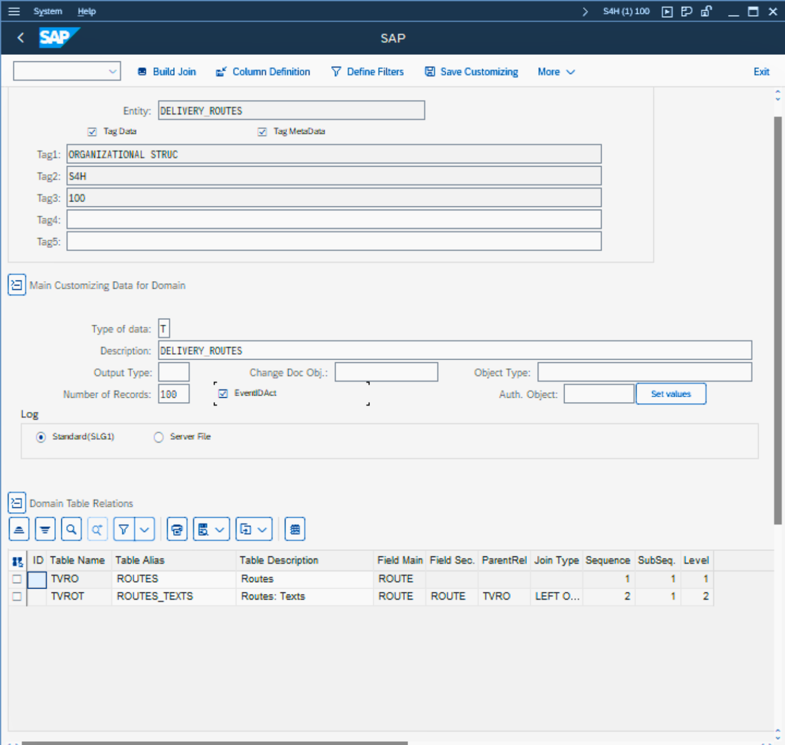This screenshot has width=785, height=745.
Task: Click the set filter funnel icon
Action: (x=124, y=529)
